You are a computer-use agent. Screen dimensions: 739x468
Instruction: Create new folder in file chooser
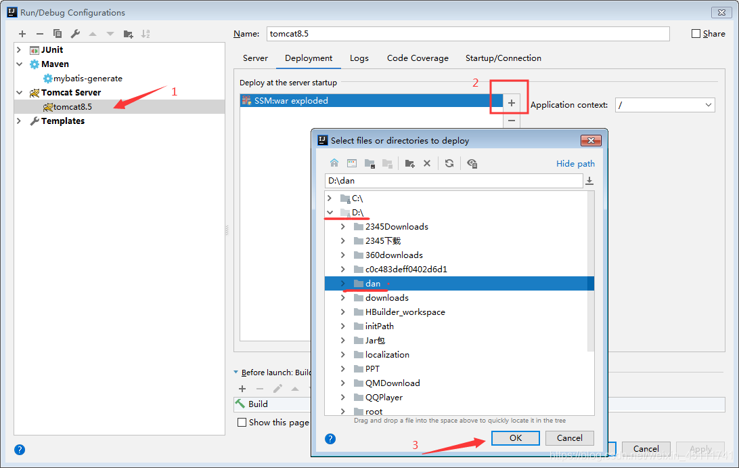point(409,163)
